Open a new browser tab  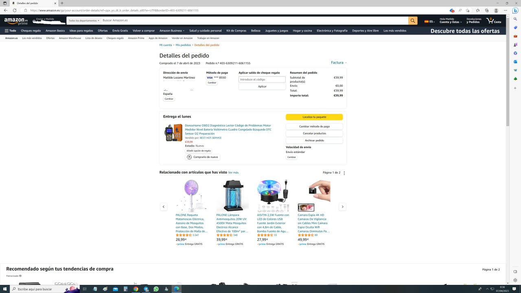pyautogui.click(x=62, y=3)
